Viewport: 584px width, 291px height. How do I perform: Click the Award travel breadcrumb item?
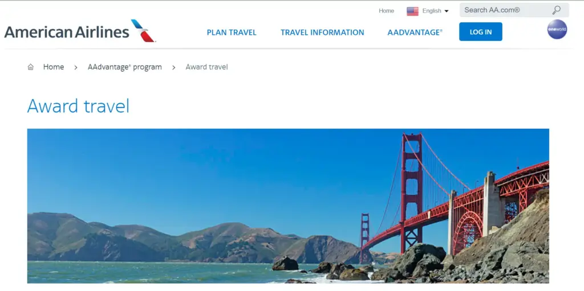coord(206,67)
